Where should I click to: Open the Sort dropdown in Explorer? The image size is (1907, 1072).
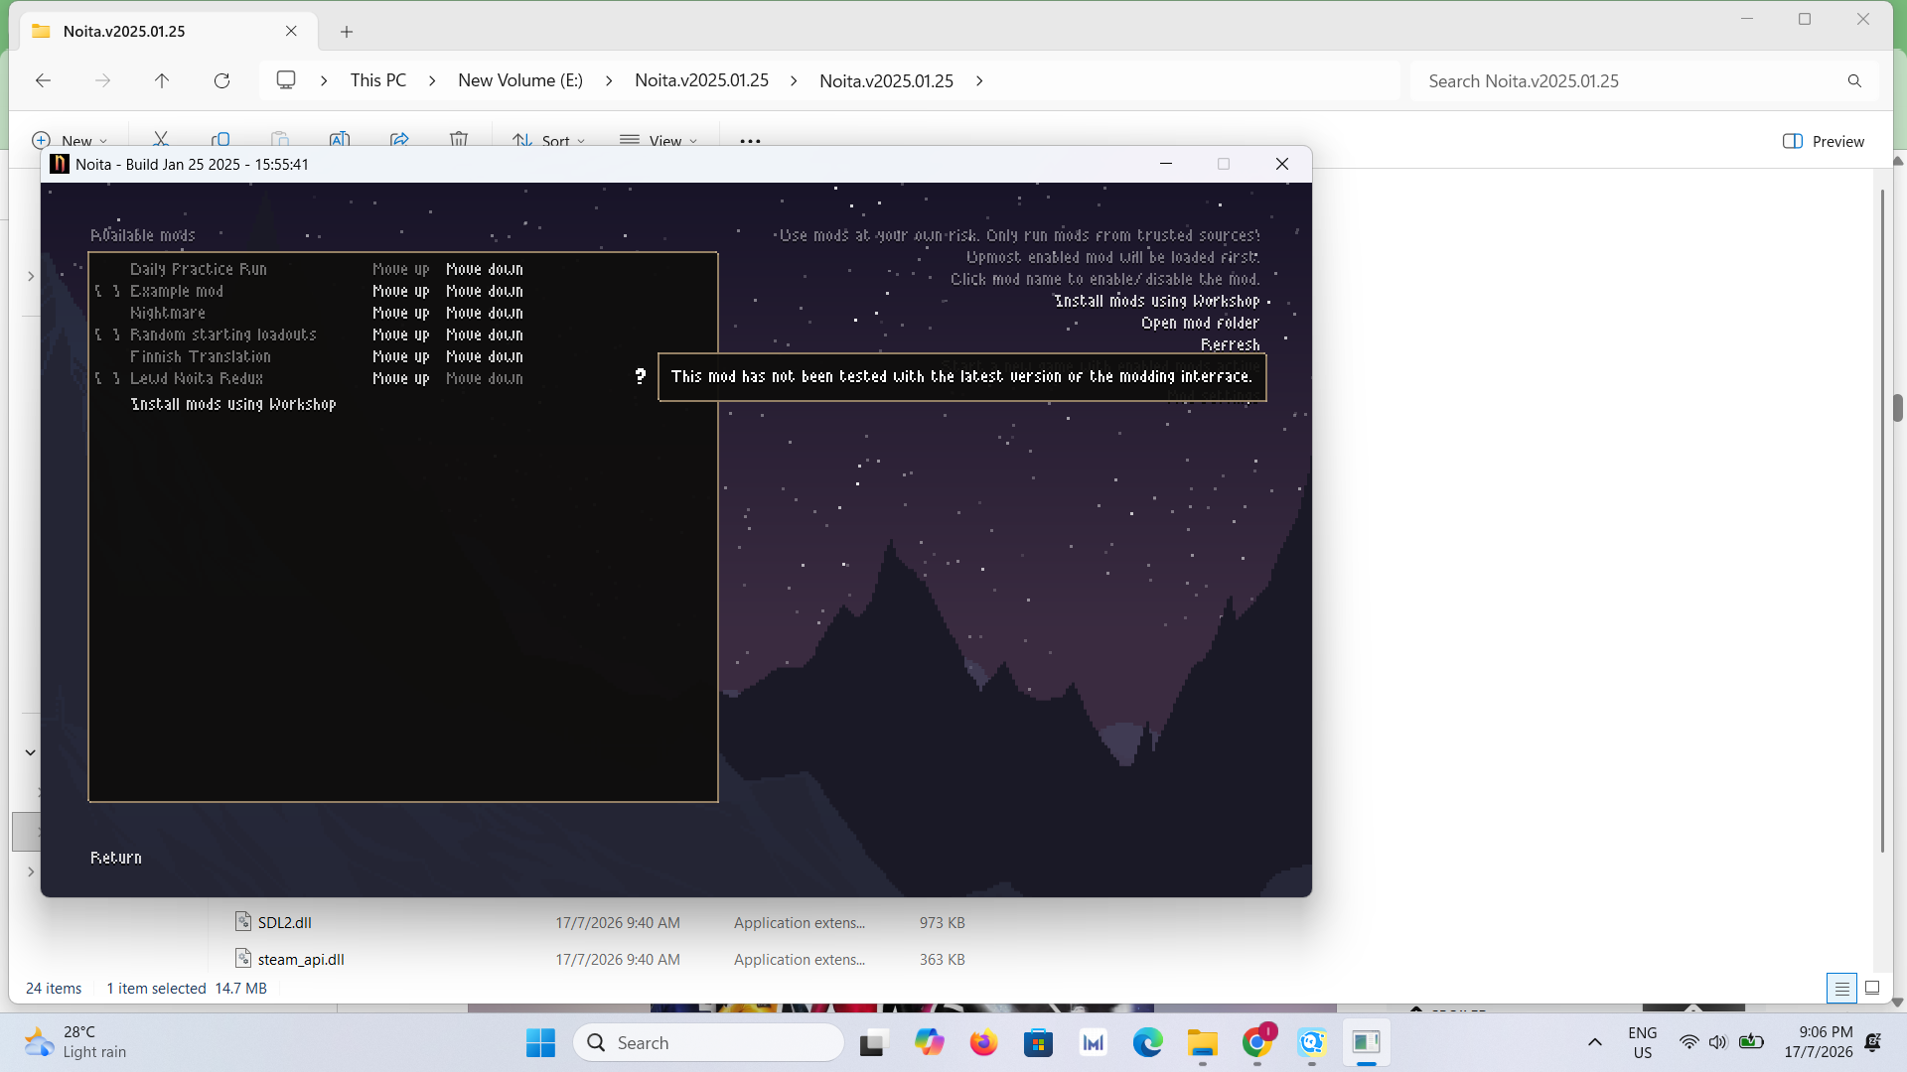coord(549,141)
